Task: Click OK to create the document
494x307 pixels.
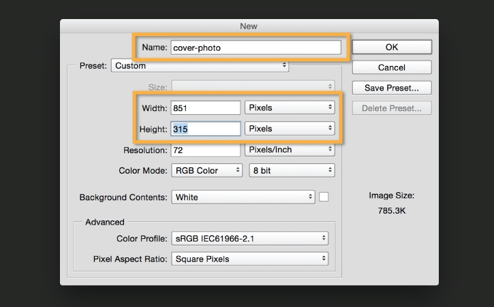Action: click(x=392, y=47)
